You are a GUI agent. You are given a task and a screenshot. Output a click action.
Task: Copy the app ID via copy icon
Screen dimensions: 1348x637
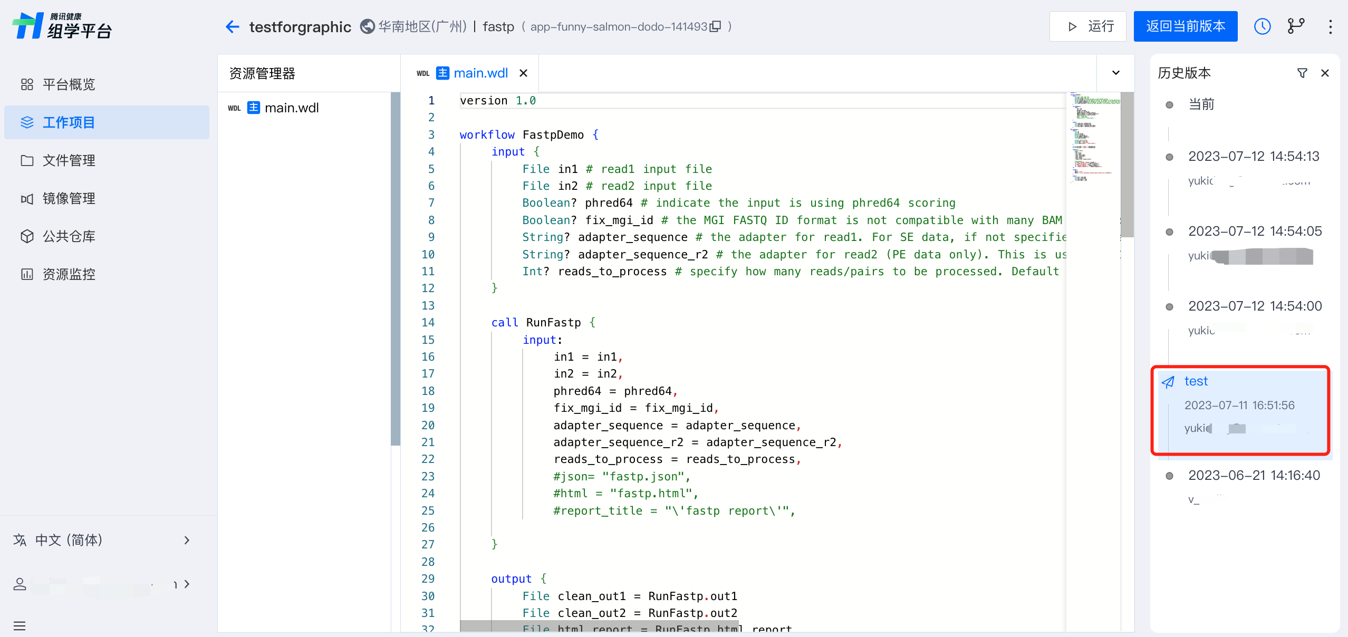pyautogui.click(x=715, y=26)
